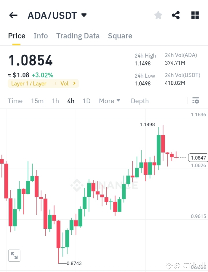Open chart settings icon beside Depth
Image resolution: width=208 pixels, height=272 pixels.
[x=196, y=101]
